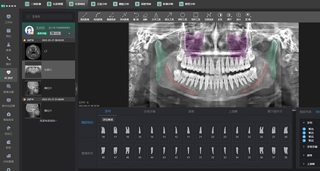
Task: Click the green 查看详情 patient button
Action: [x=41, y=33]
